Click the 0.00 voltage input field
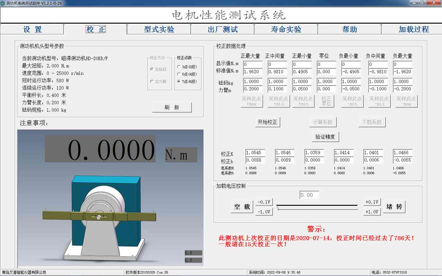 click(x=309, y=194)
